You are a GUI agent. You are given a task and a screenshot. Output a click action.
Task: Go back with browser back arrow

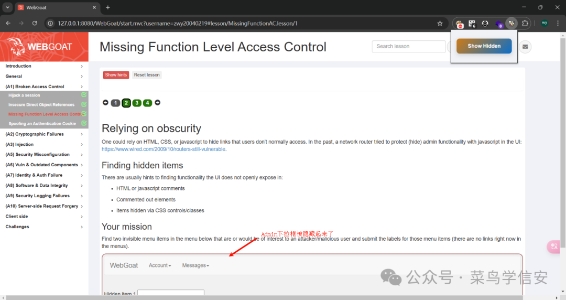[8, 23]
